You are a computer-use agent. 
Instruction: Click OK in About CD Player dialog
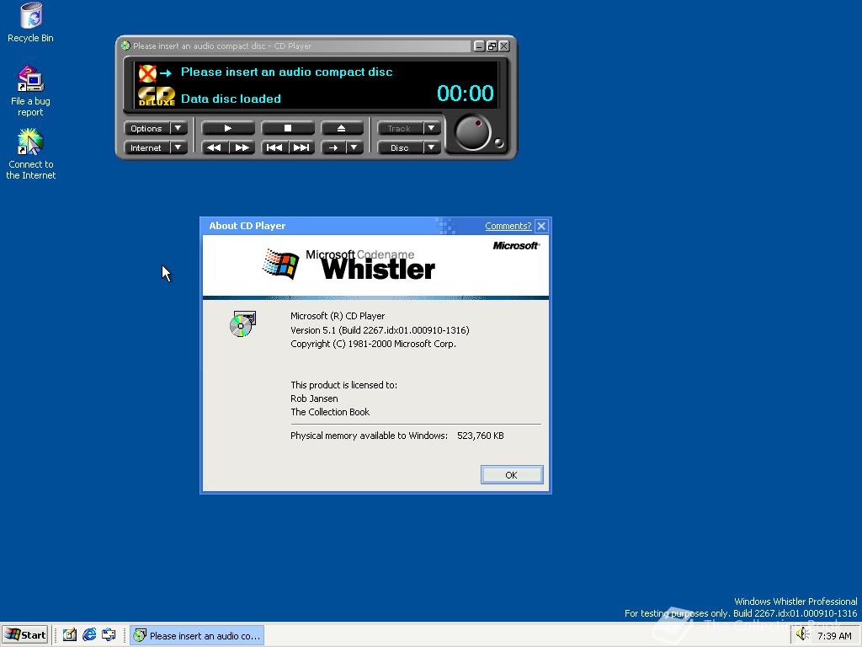(512, 475)
